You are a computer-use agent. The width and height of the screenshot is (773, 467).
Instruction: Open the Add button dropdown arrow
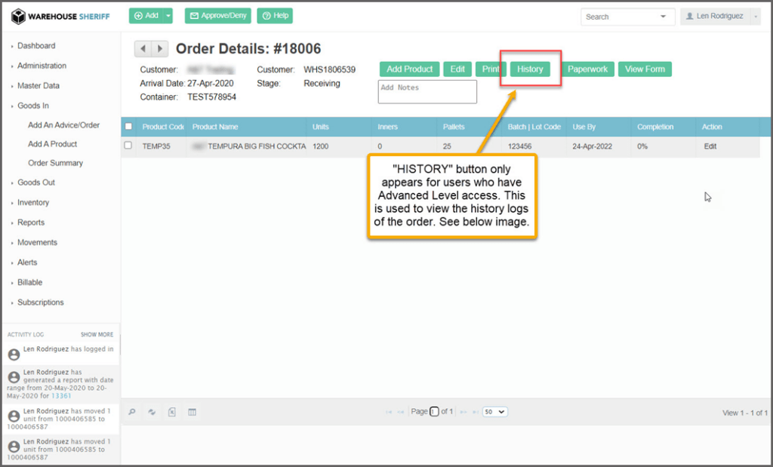(x=168, y=16)
